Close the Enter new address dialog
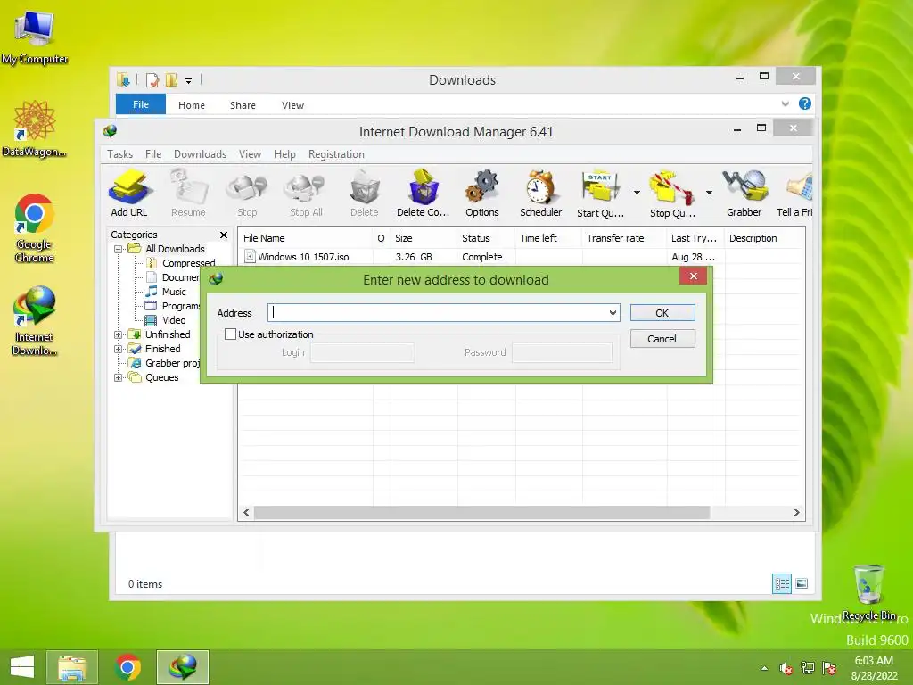 click(693, 276)
